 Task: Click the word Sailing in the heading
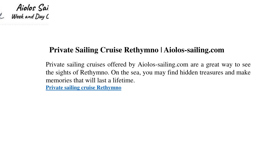coord(87,50)
